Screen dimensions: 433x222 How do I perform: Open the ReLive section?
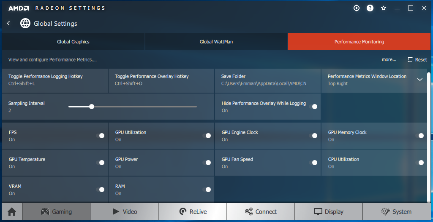(192, 211)
